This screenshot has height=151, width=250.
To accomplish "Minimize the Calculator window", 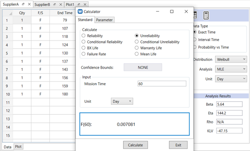I will (x=158, y=12).
